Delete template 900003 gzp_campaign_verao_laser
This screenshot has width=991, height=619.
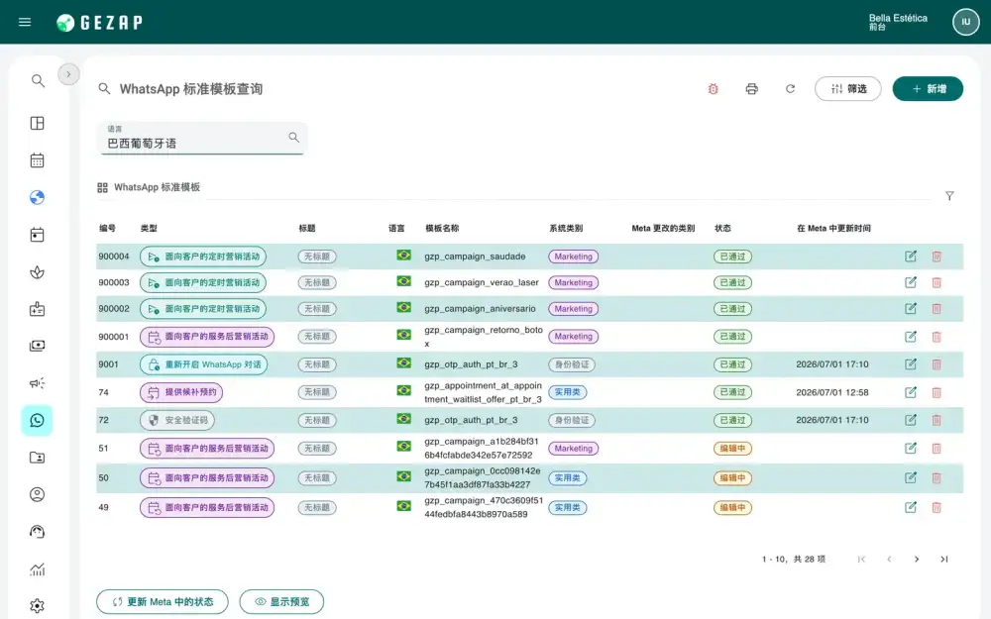tap(936, 282)
